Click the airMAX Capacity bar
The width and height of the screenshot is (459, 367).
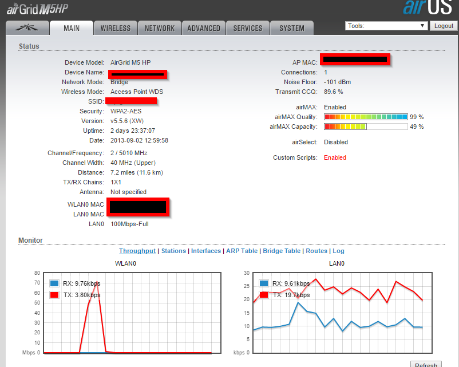click(x=366, y=127)
